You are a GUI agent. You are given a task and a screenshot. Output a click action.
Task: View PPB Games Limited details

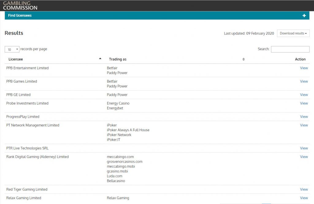click(304, 81)
